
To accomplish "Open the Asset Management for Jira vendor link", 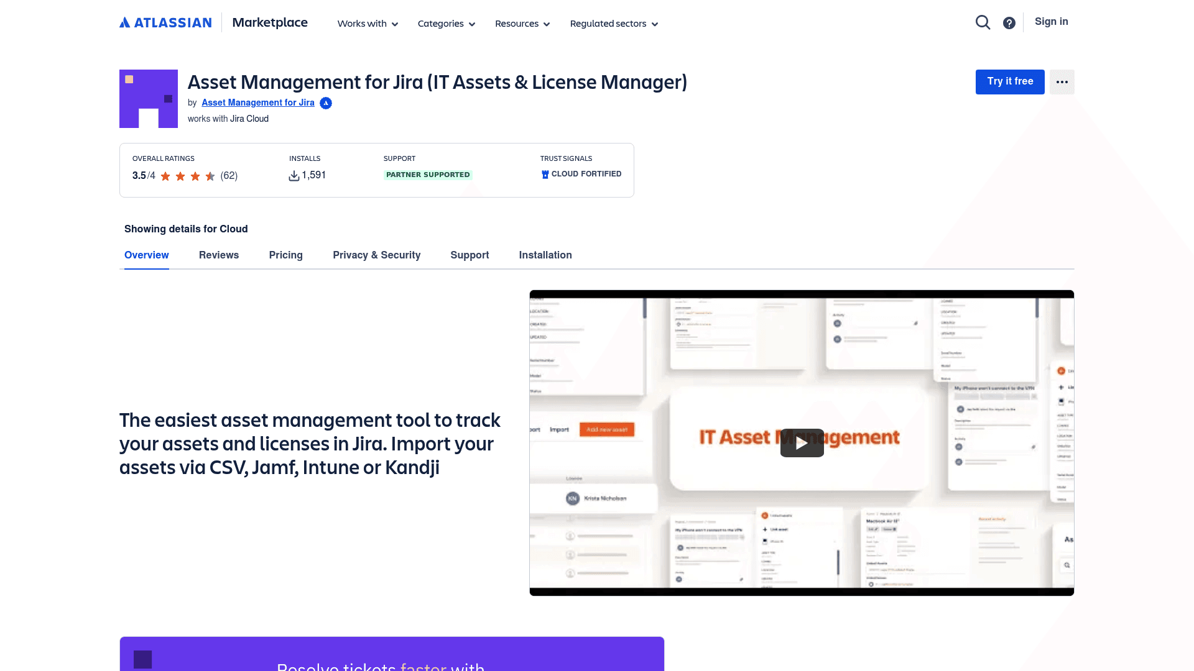I will [257, 103].
